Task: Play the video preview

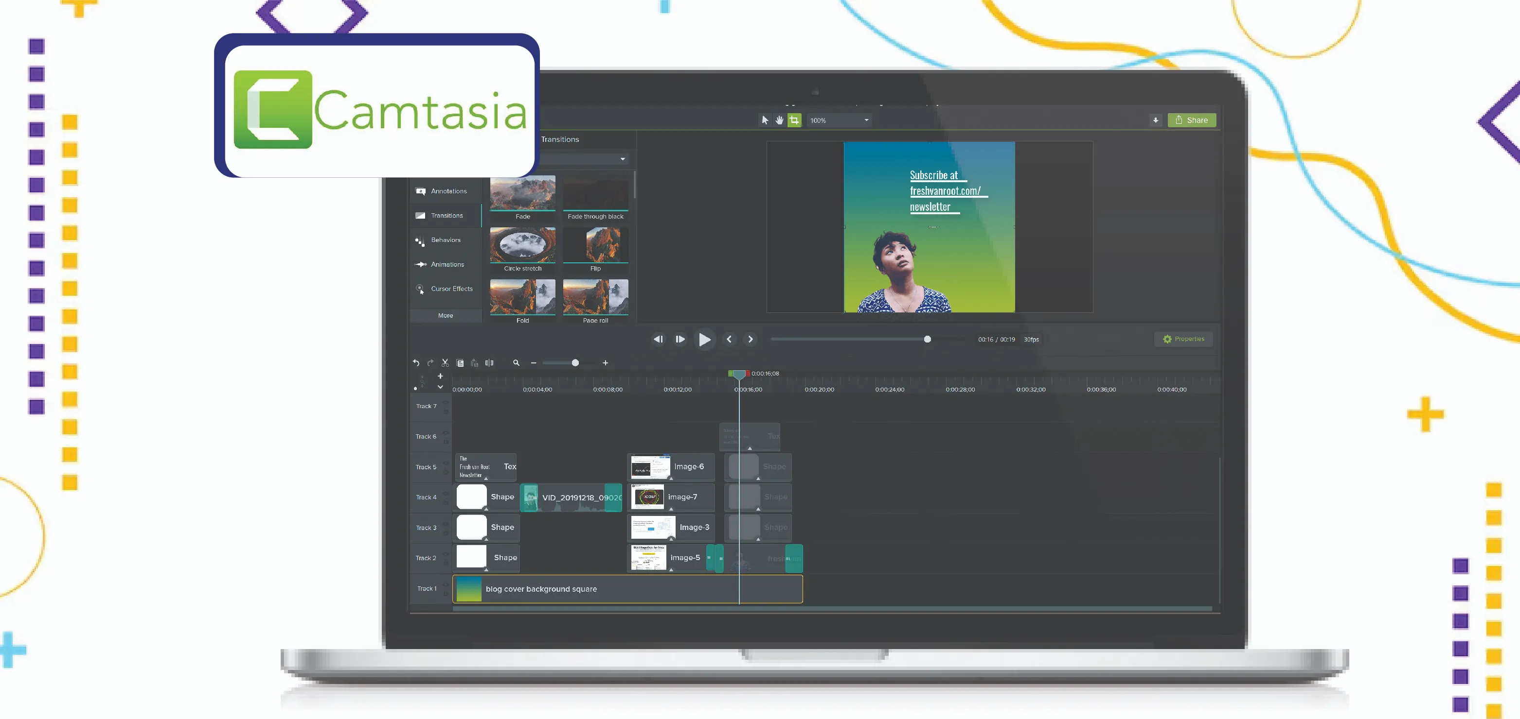Action: [x=704, y=340]
